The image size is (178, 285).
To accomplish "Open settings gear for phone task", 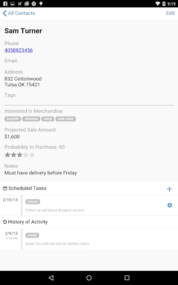I will pyautogui.click(x=169, y=205).
